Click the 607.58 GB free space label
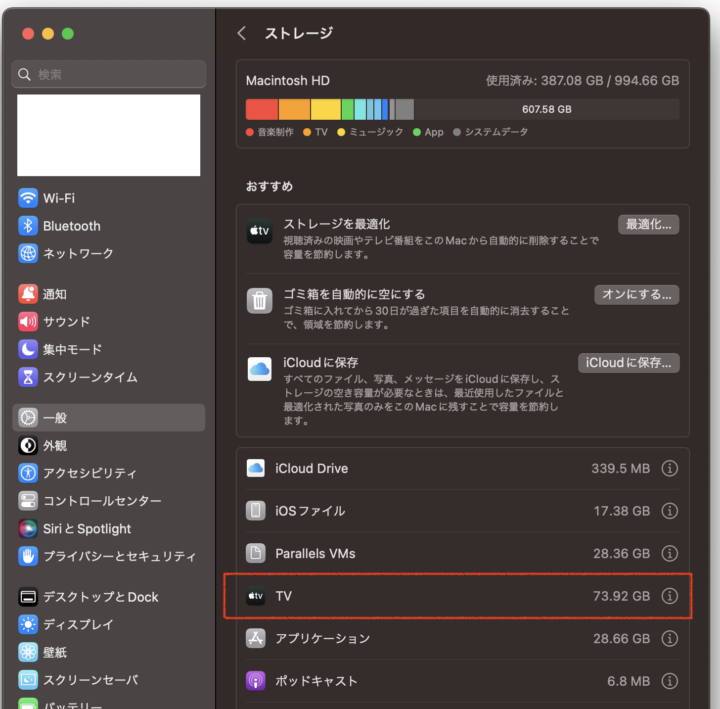Image resolution: width=720 pixels, height=709 pixels. [547, 109]
